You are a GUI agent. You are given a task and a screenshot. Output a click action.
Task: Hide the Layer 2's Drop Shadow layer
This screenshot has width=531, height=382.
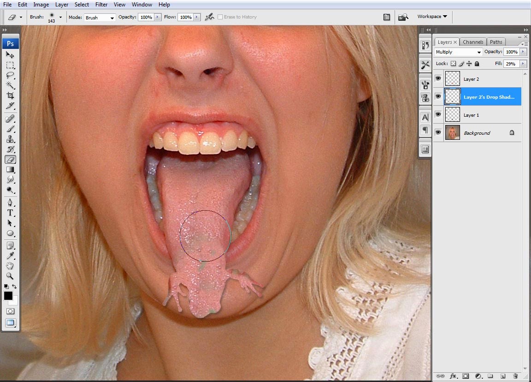coord(438,96)
